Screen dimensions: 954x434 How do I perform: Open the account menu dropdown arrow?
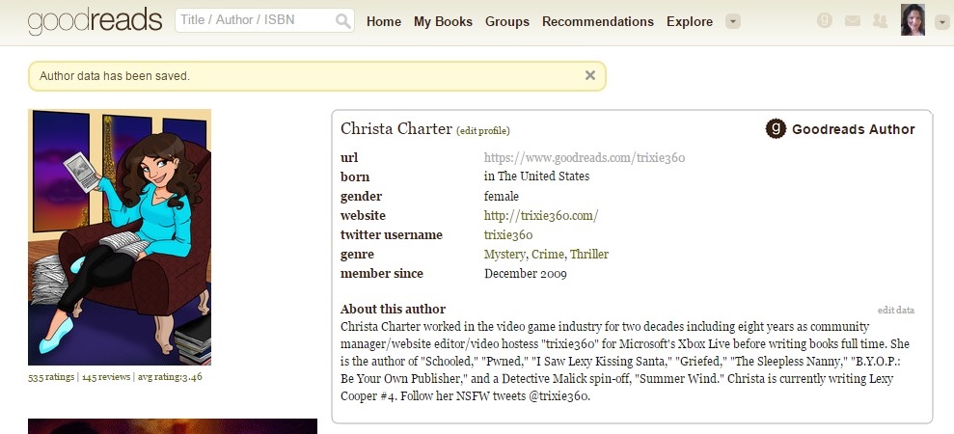pos(941,21)
